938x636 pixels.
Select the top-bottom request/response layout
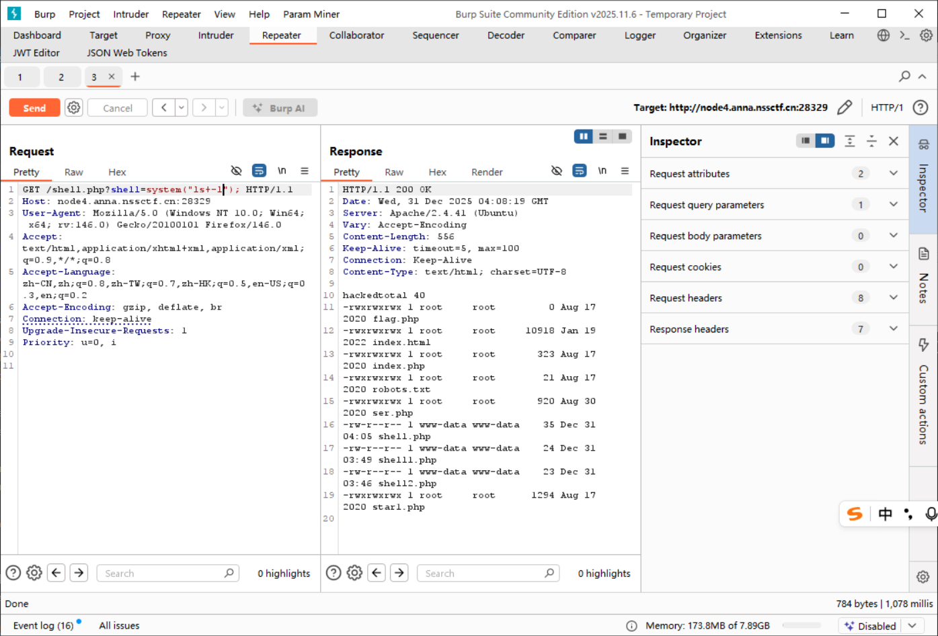point(603,136)
